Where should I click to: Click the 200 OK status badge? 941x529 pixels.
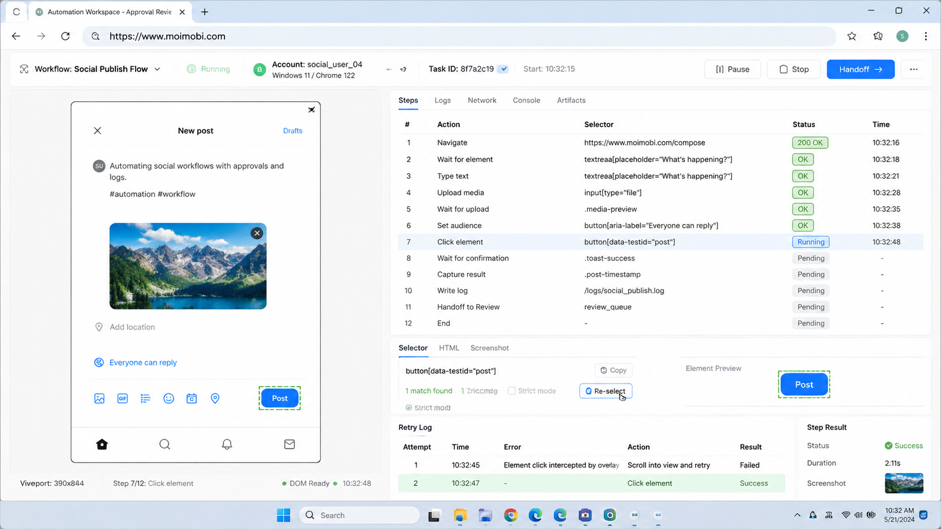[810, 143]
